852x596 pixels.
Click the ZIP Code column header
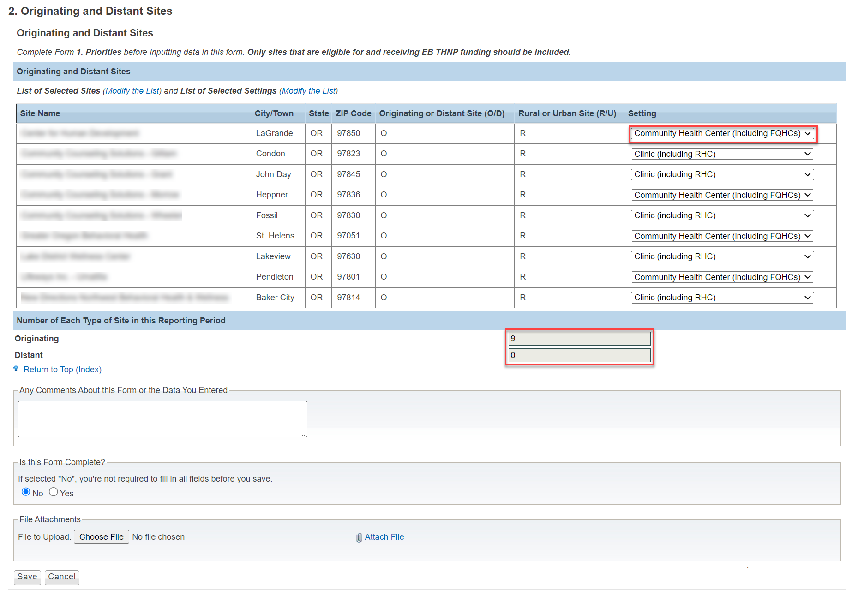tap(354, 113)
